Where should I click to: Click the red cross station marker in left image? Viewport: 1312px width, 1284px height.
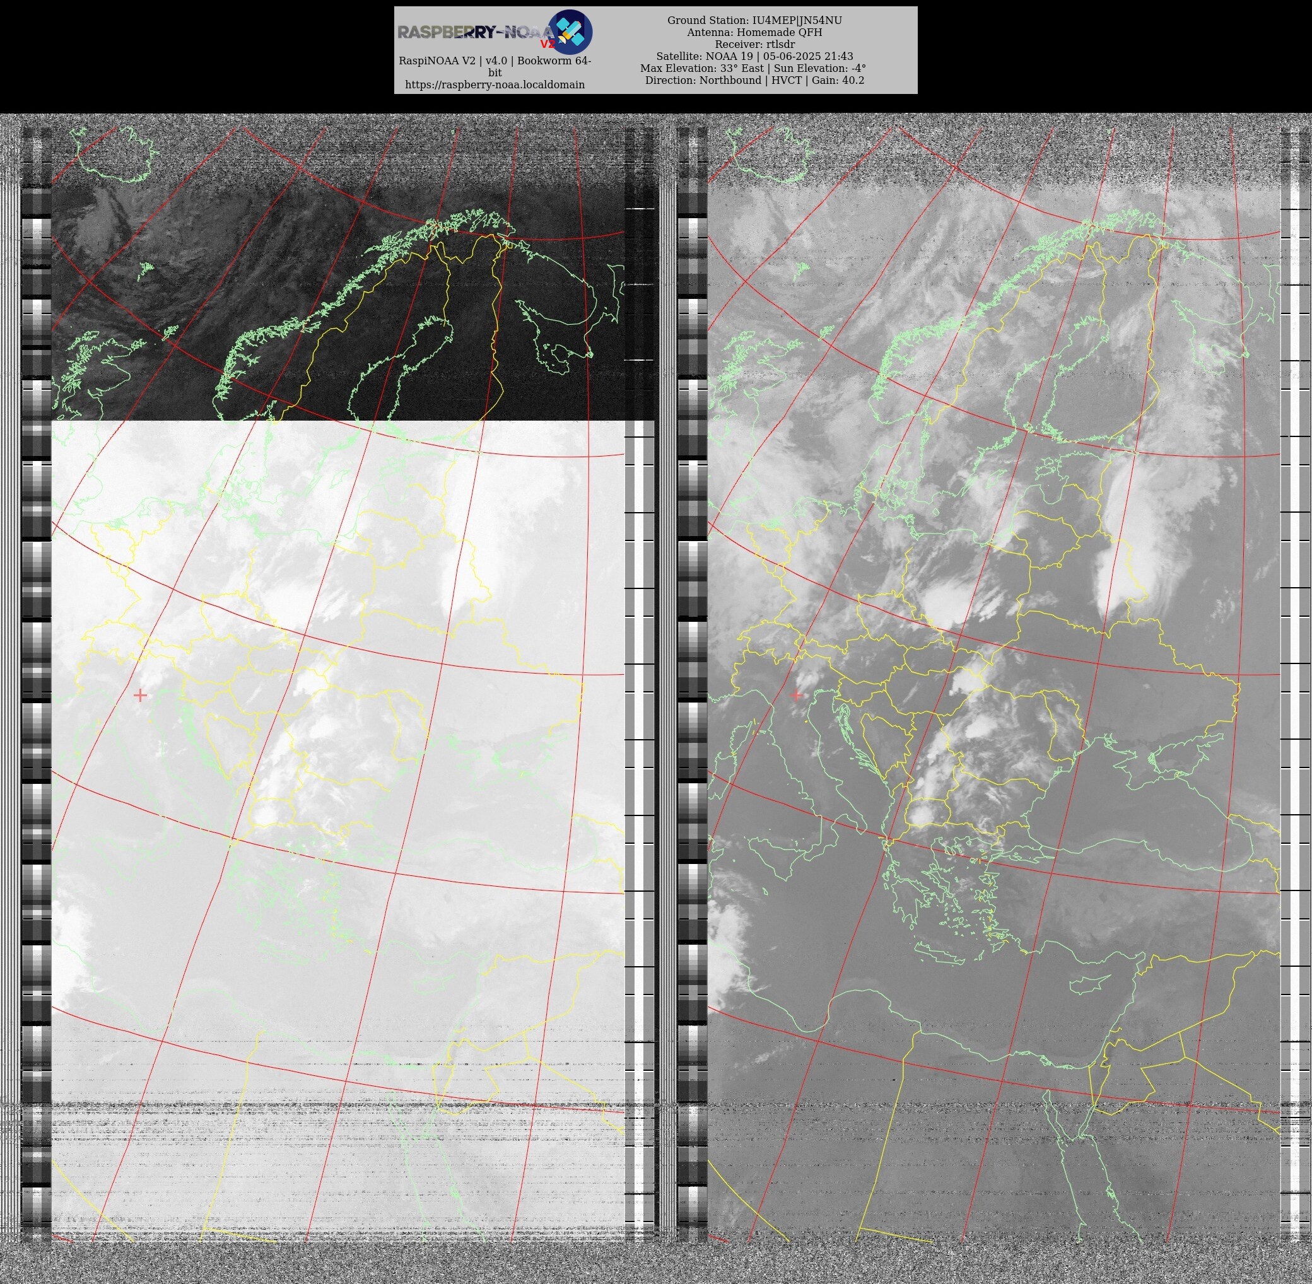(139, 694)
